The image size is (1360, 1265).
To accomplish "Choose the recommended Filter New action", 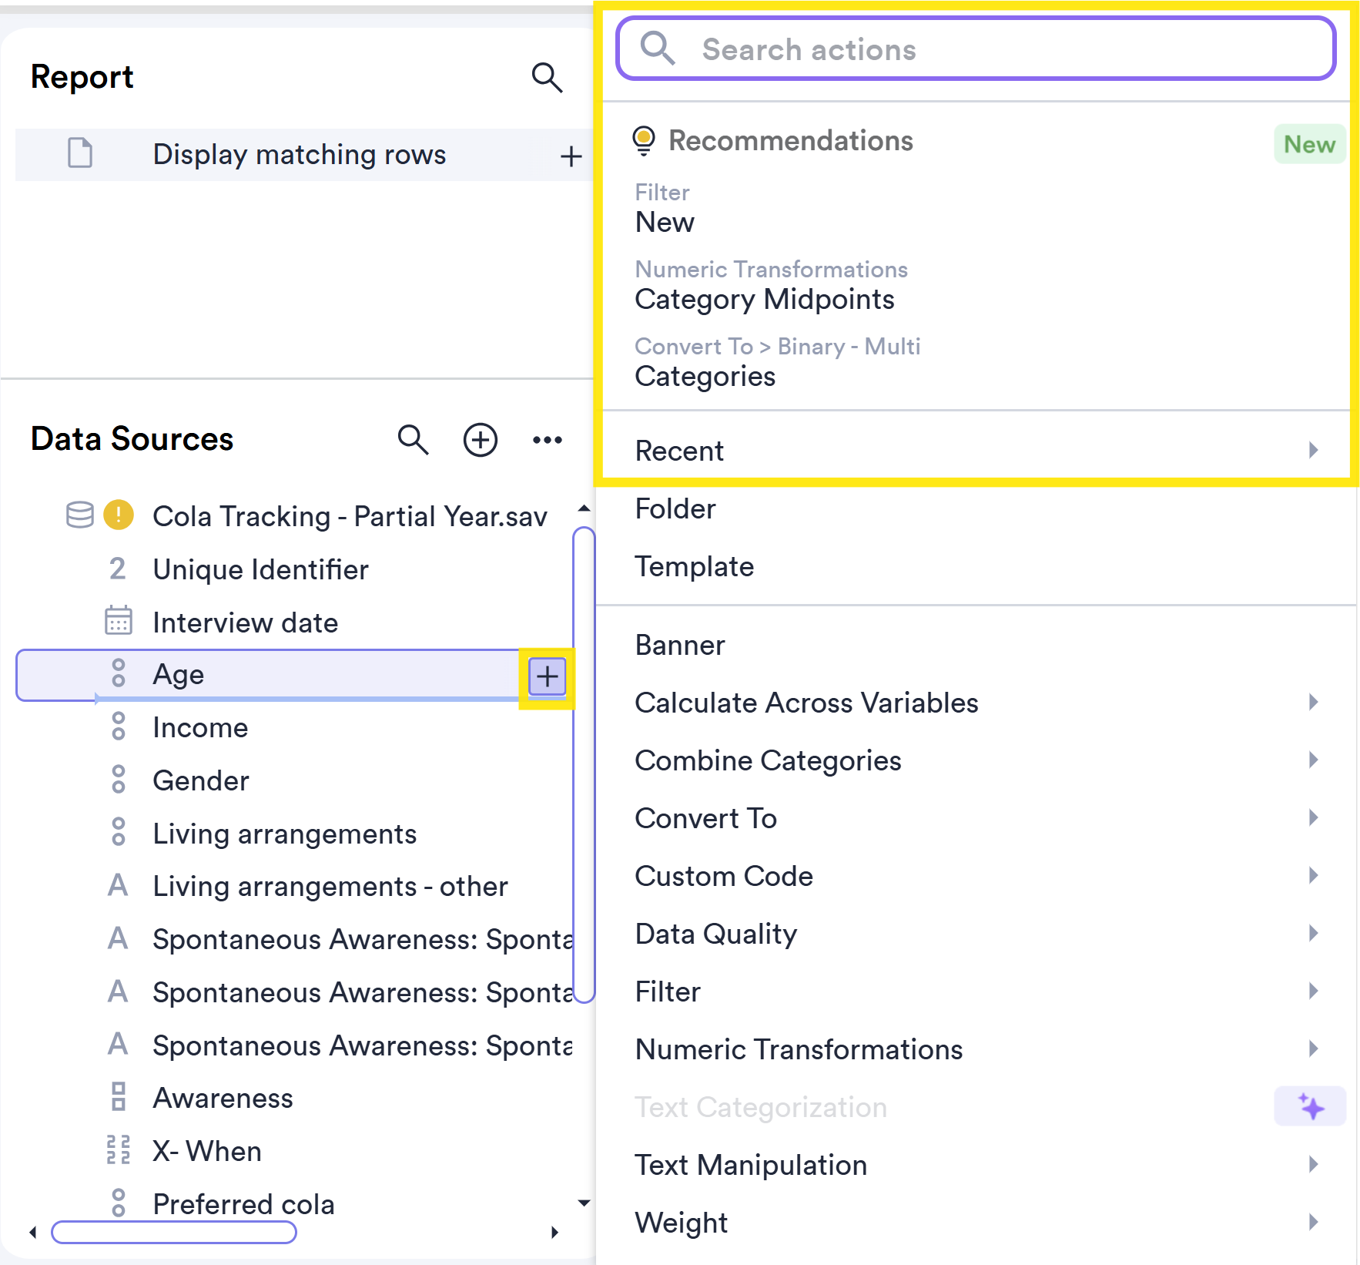I will click(x=665, y=223).
